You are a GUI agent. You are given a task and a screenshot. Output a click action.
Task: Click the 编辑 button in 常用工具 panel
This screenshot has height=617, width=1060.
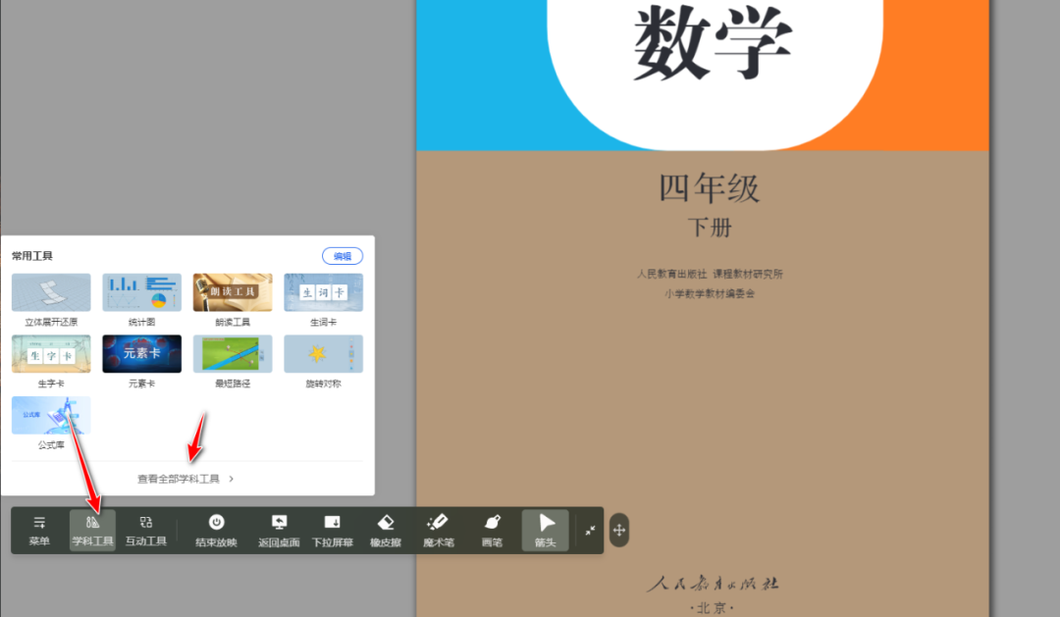pyautogui.click(x=343, y=256)
